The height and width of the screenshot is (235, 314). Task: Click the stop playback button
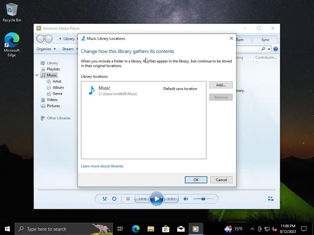click(x=128, y=199)
